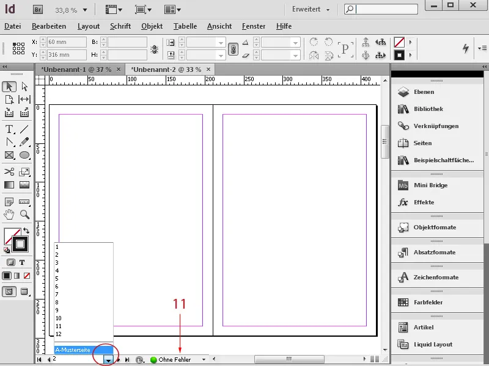489x366 pixels.
Task: Open the control panel flyout menu
Action: tap(482, 48)
